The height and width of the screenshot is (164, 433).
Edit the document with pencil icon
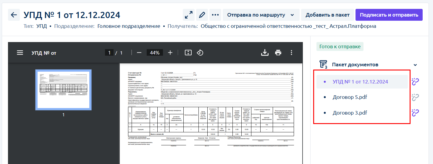[202, 15]
